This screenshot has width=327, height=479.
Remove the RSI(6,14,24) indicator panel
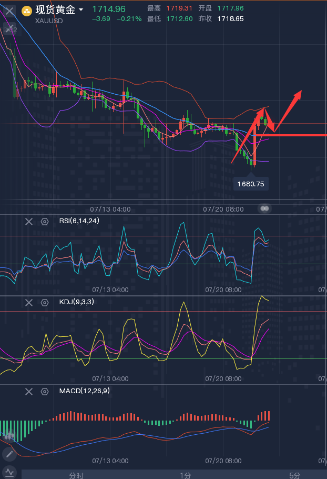(29, 222)
